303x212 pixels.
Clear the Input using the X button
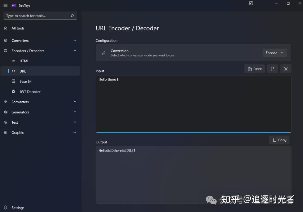[286, 69]
